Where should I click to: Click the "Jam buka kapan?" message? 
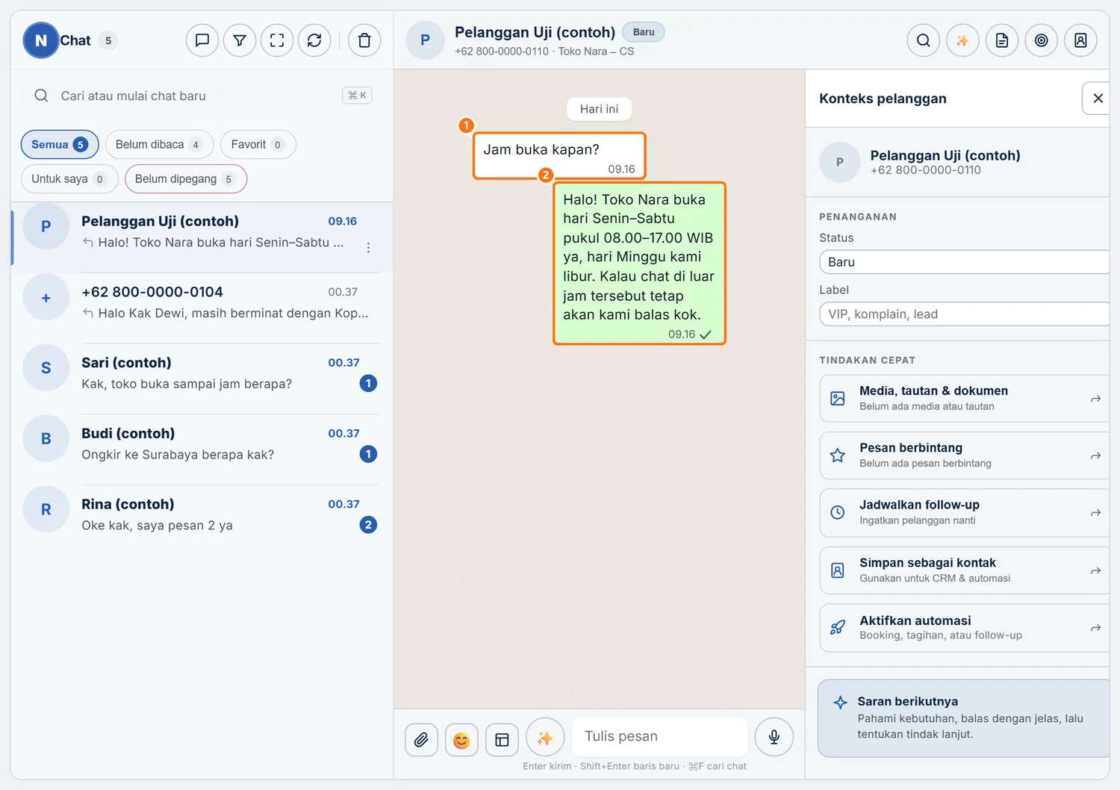point(559,156)
